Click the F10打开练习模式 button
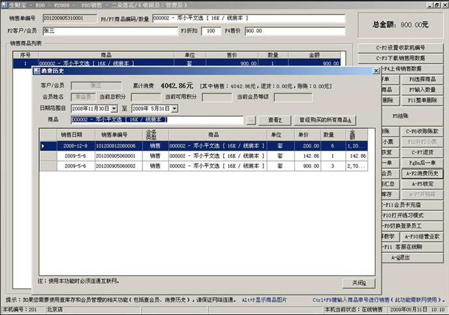The width and height of the screenshot is (449, 315). tap(412, 215)
